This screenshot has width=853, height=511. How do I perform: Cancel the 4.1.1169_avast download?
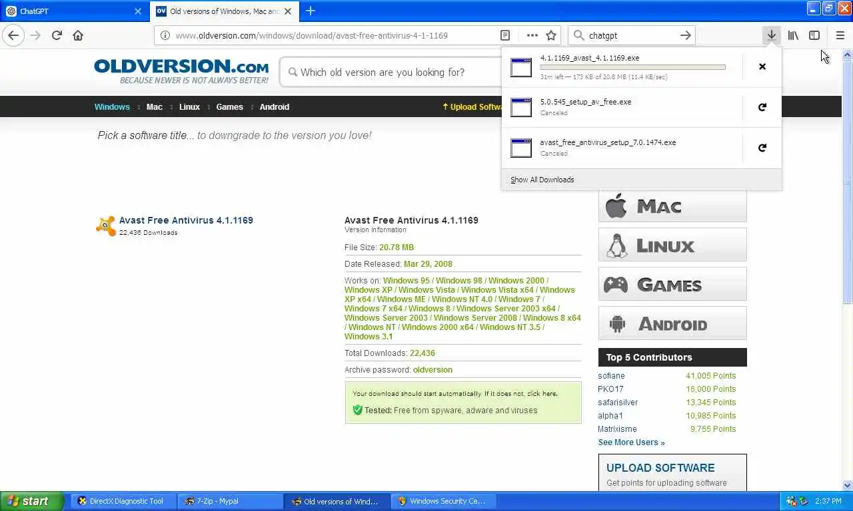pyautogui.click(x=762, y=67)
